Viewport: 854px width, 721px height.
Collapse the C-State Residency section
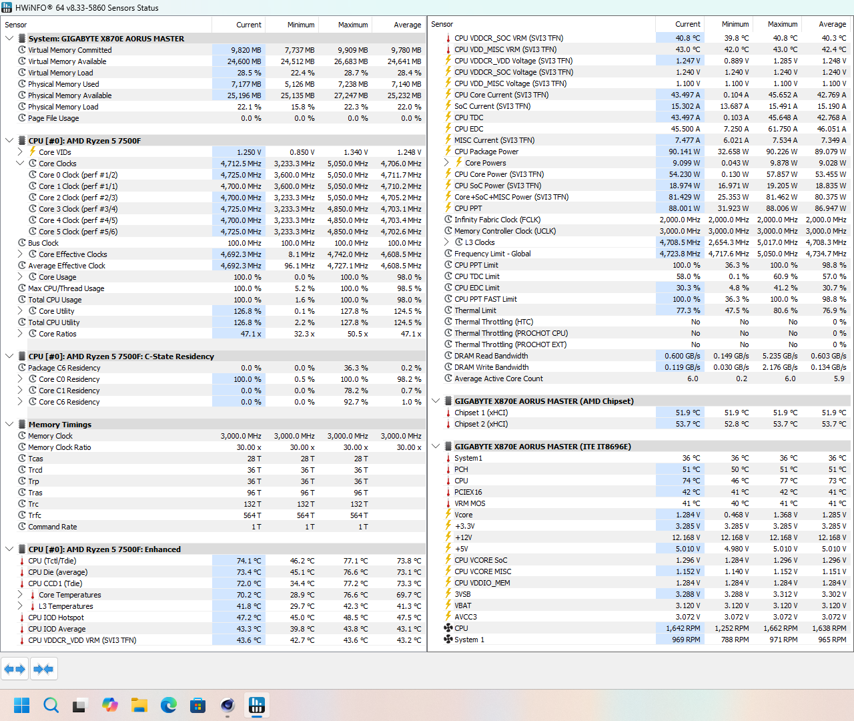9,356
